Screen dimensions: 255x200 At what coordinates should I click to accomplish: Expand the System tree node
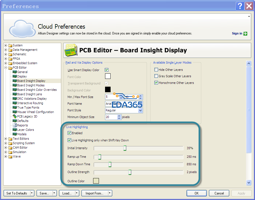click(x=6, y=45)
